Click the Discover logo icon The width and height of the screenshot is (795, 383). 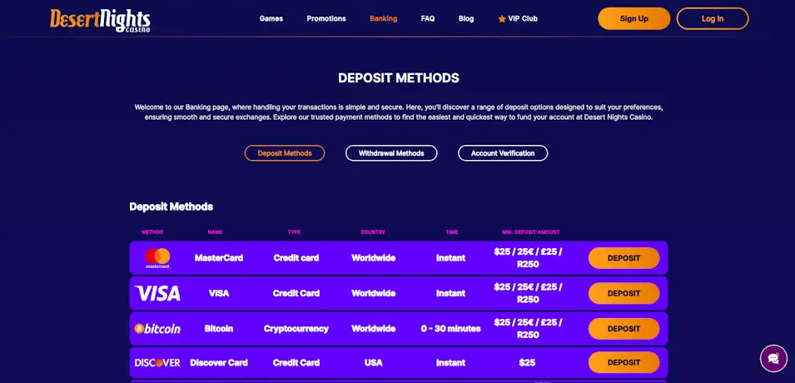[x=157, y=363]
